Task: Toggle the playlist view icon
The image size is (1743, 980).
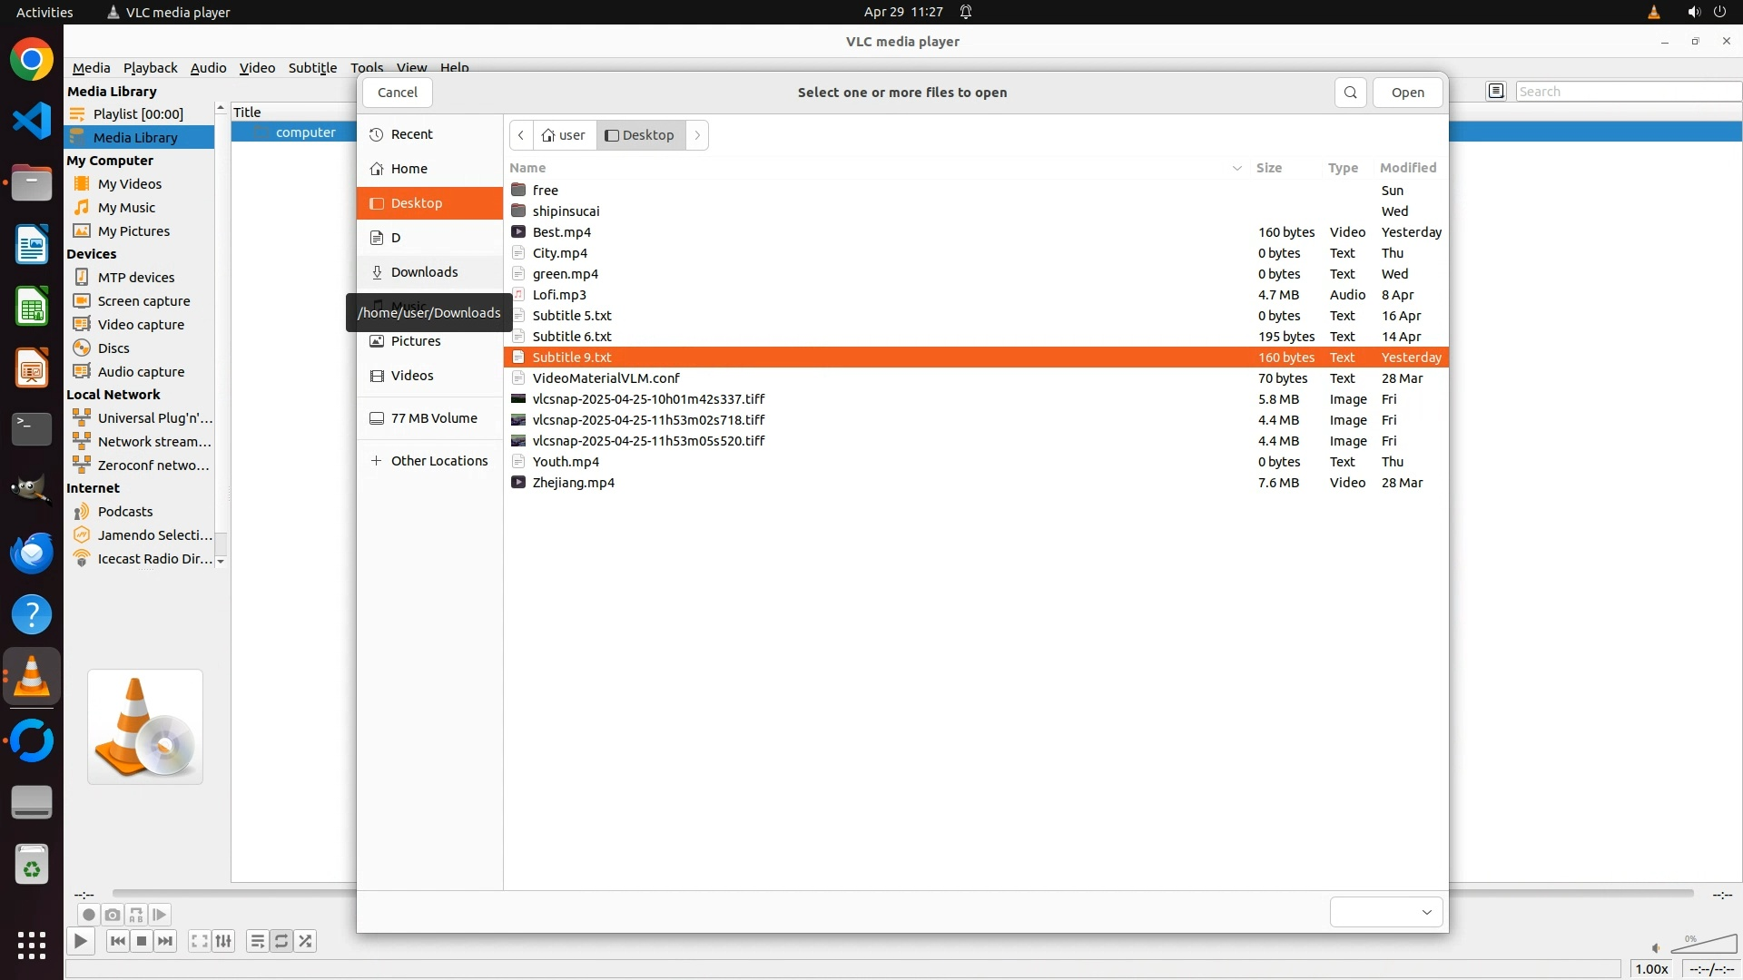Action: pyautogui.click(x=258, y=941)
